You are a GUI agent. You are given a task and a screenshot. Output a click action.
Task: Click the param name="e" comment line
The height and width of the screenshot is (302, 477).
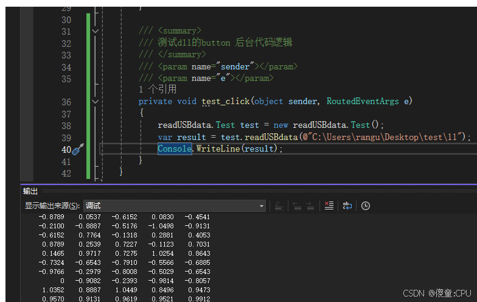pyautogui.click(x=206, y=78)
